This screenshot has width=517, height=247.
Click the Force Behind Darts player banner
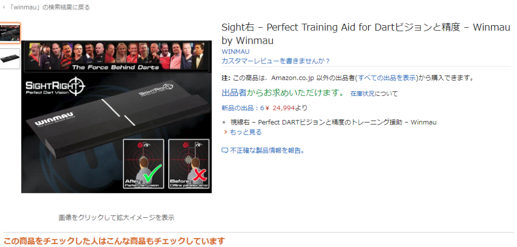coord(117,56)
